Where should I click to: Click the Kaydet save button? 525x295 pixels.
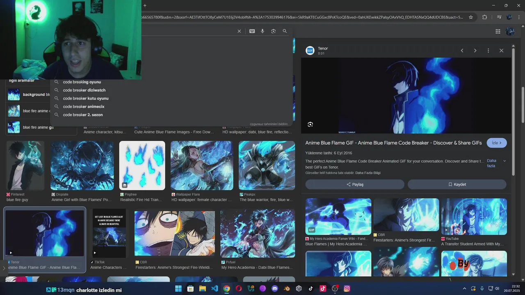457,184
